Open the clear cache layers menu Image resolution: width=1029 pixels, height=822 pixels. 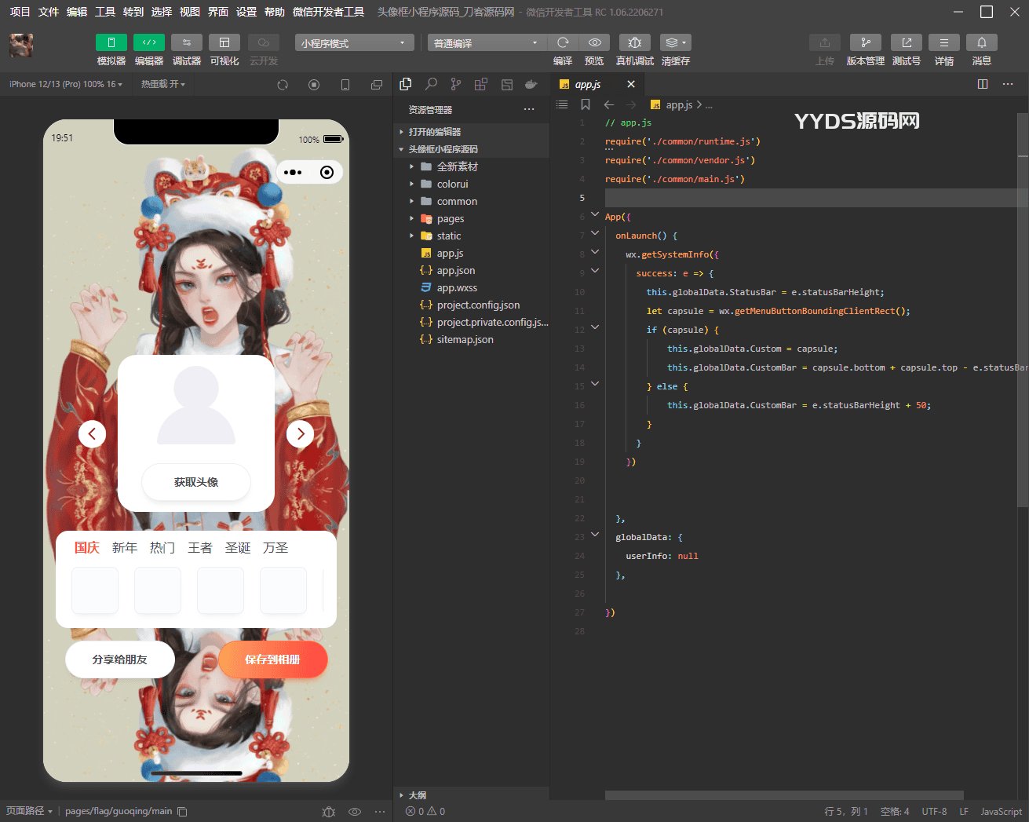pyautogui.click(x=675, y=42)
